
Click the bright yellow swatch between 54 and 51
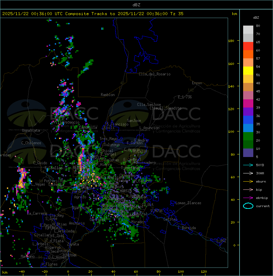click(248, 71)
